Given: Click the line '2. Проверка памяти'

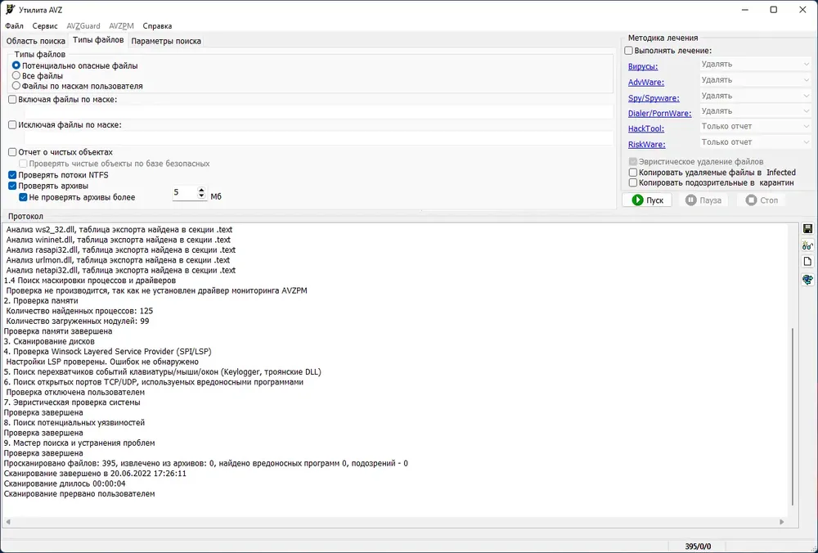Looking at the screenshot, I should point(41,300).
